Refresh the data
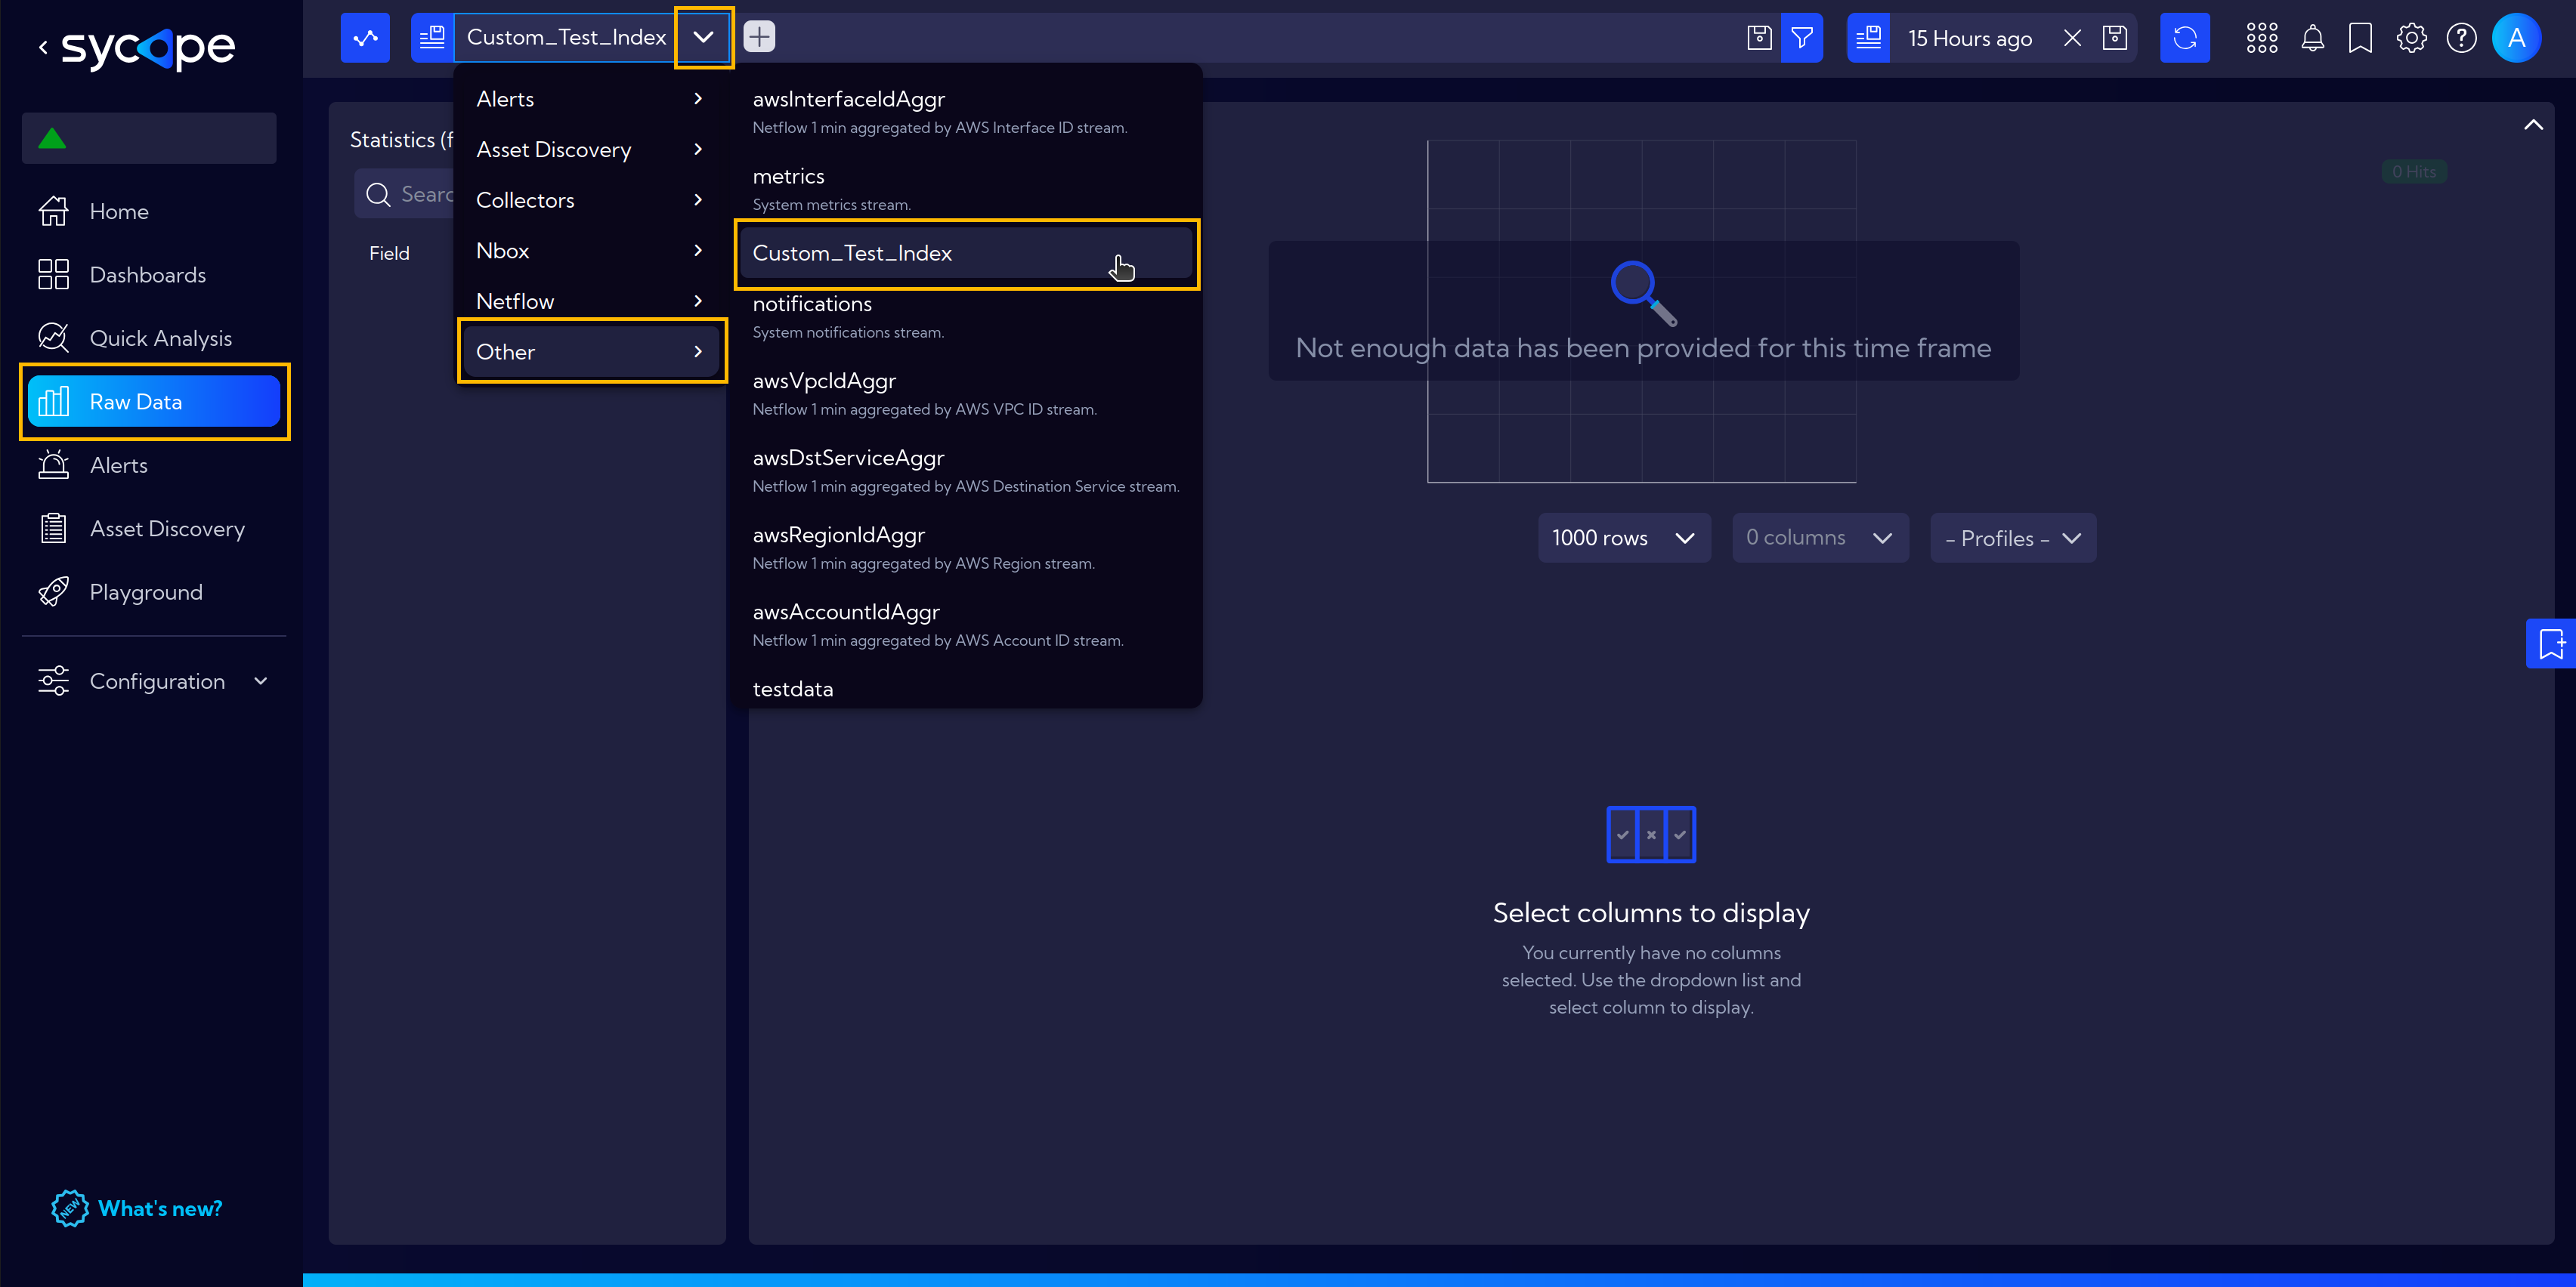2576x1287 pixels. 2185,38
